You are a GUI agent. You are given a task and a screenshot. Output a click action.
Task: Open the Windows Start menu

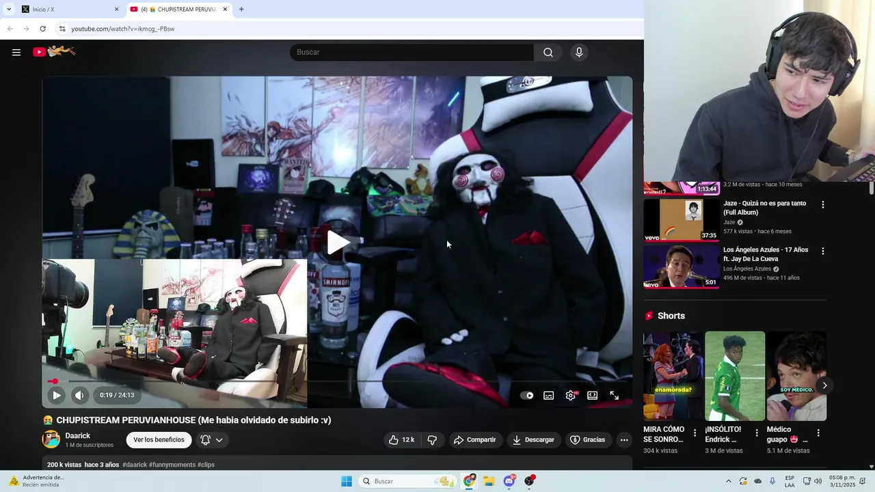tap(347, 481)
